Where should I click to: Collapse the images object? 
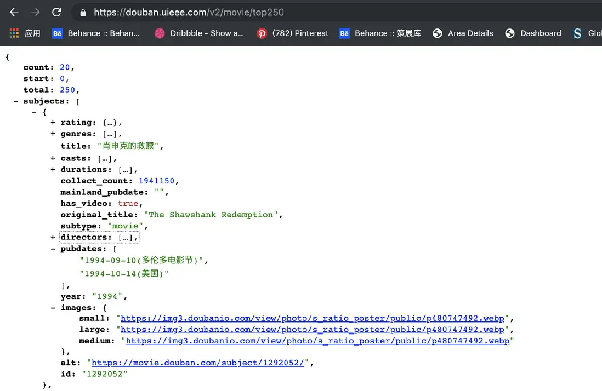pos(53,308)
